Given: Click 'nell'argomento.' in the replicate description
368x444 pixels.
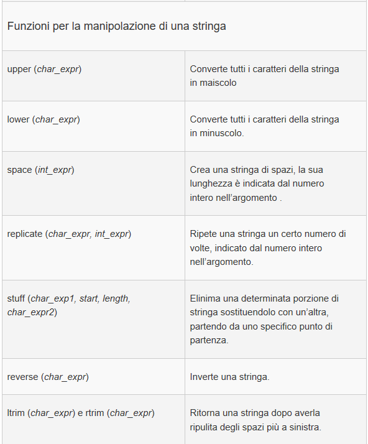Looking at the screenshot, I should [222, 262].
